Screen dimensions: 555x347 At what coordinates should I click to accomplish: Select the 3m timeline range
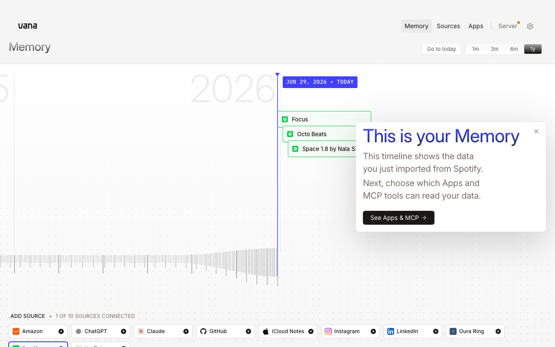(x=495, y=49)
